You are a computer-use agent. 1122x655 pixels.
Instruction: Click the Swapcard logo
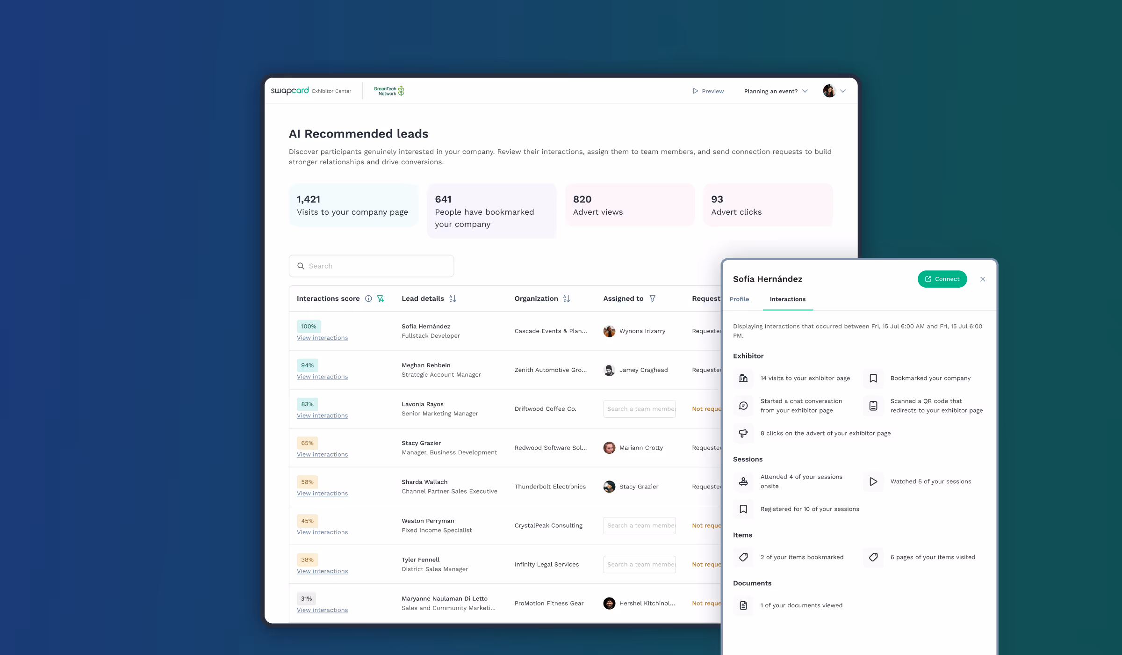coord(290,91)
